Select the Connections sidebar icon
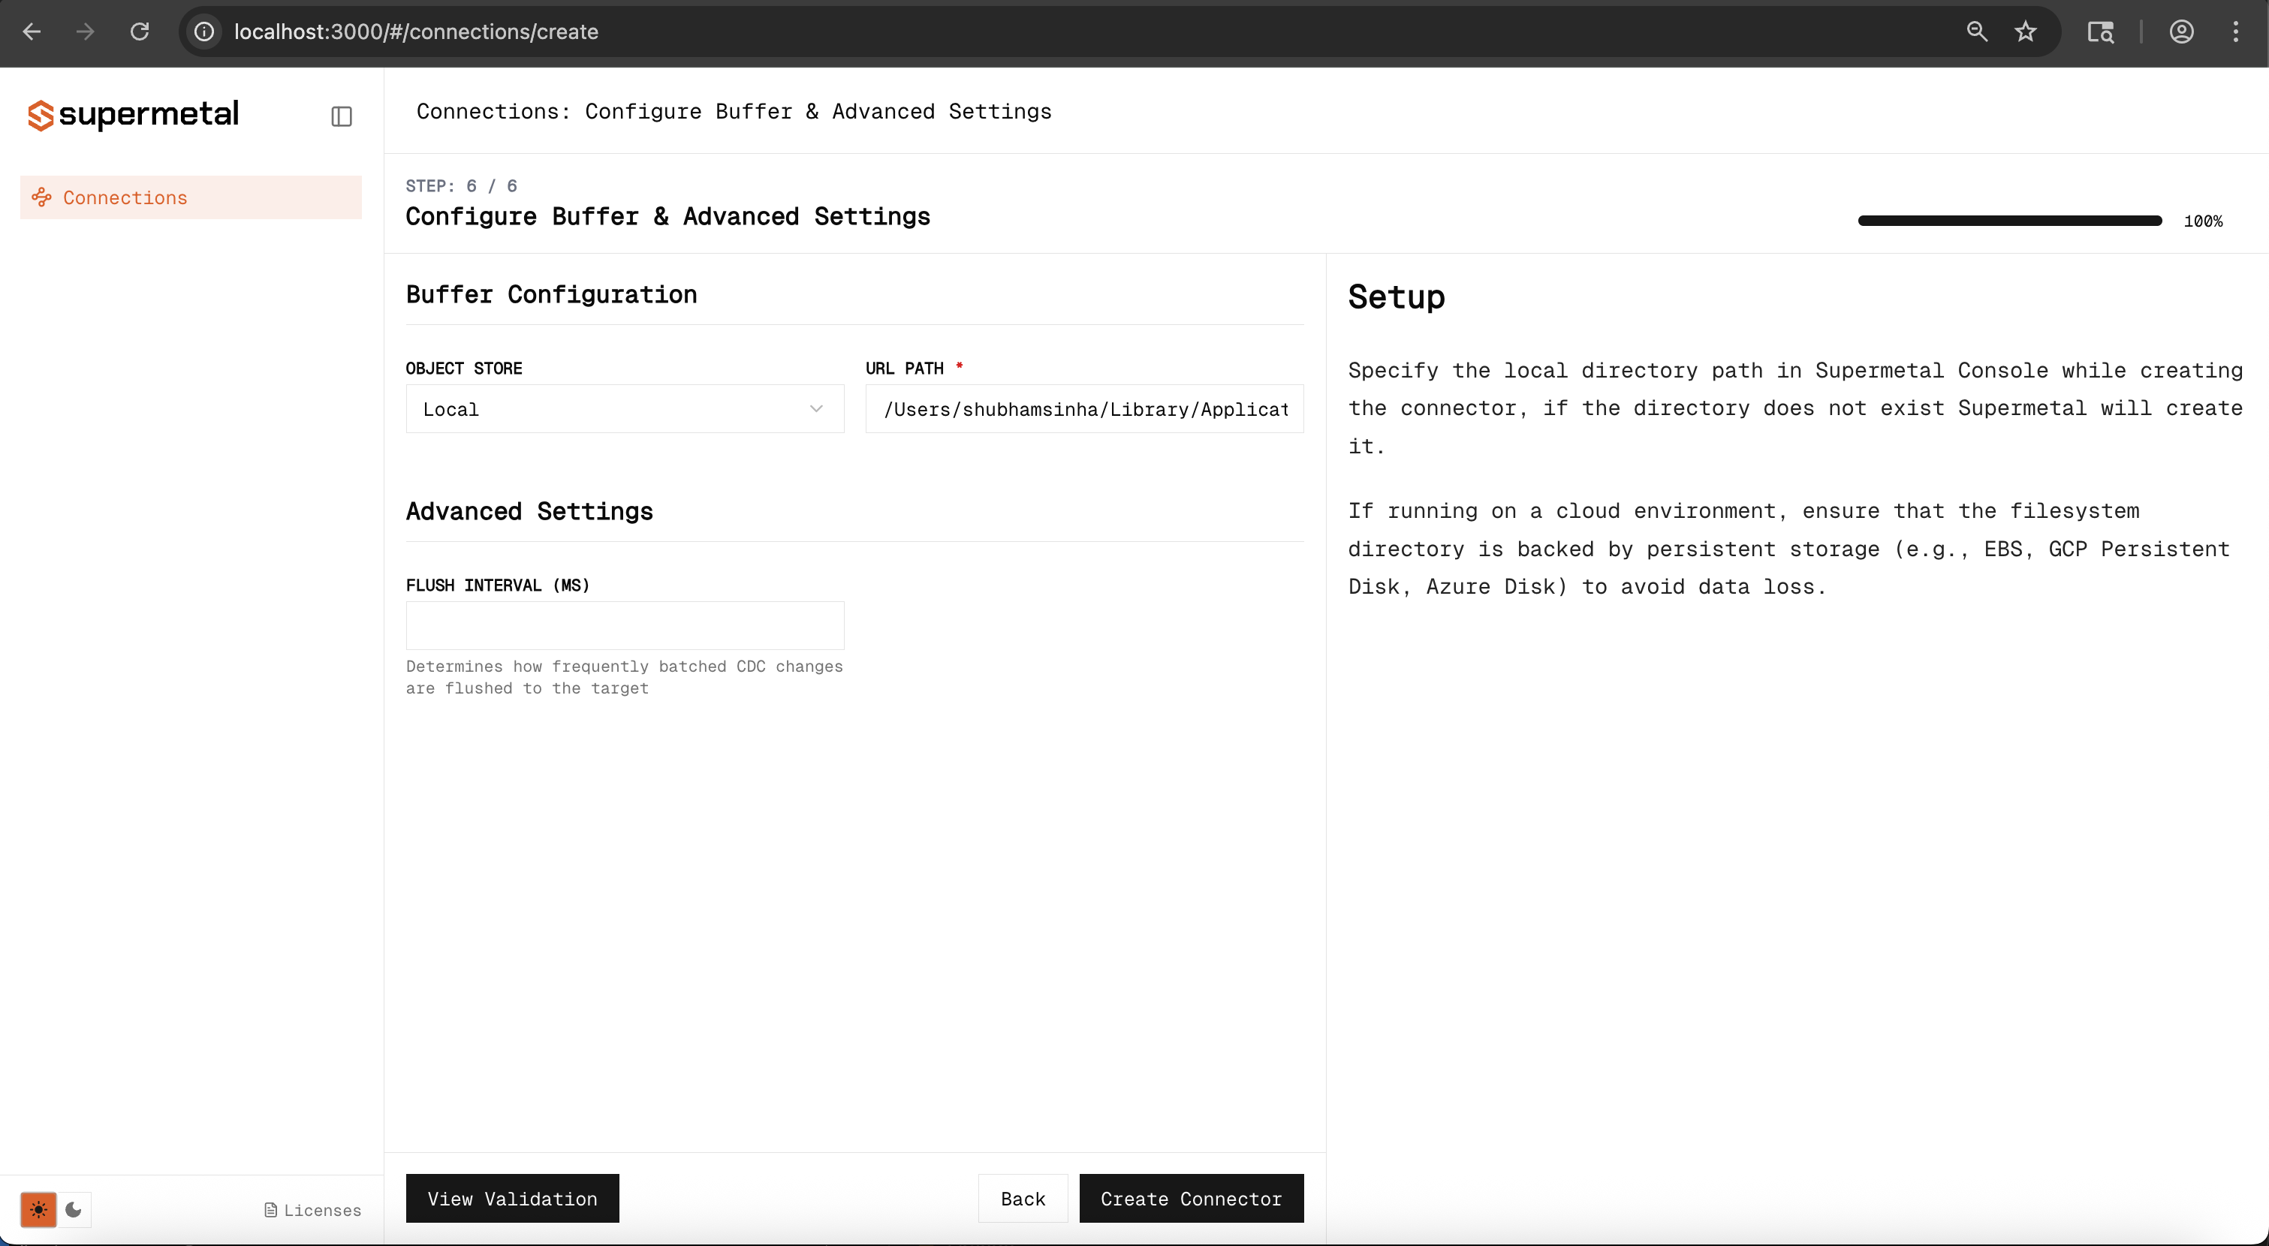The height and width of the screenshot is (1246, 2269). [41, 197]
